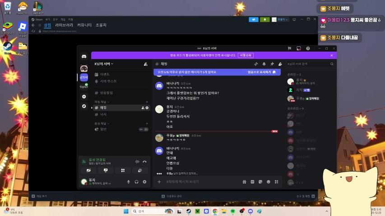Click the mark as read button
385x216 pixels.
(x=262, y=72)
